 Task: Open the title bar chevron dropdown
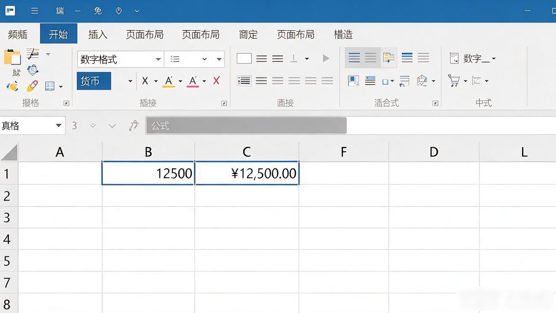(137, 11)
